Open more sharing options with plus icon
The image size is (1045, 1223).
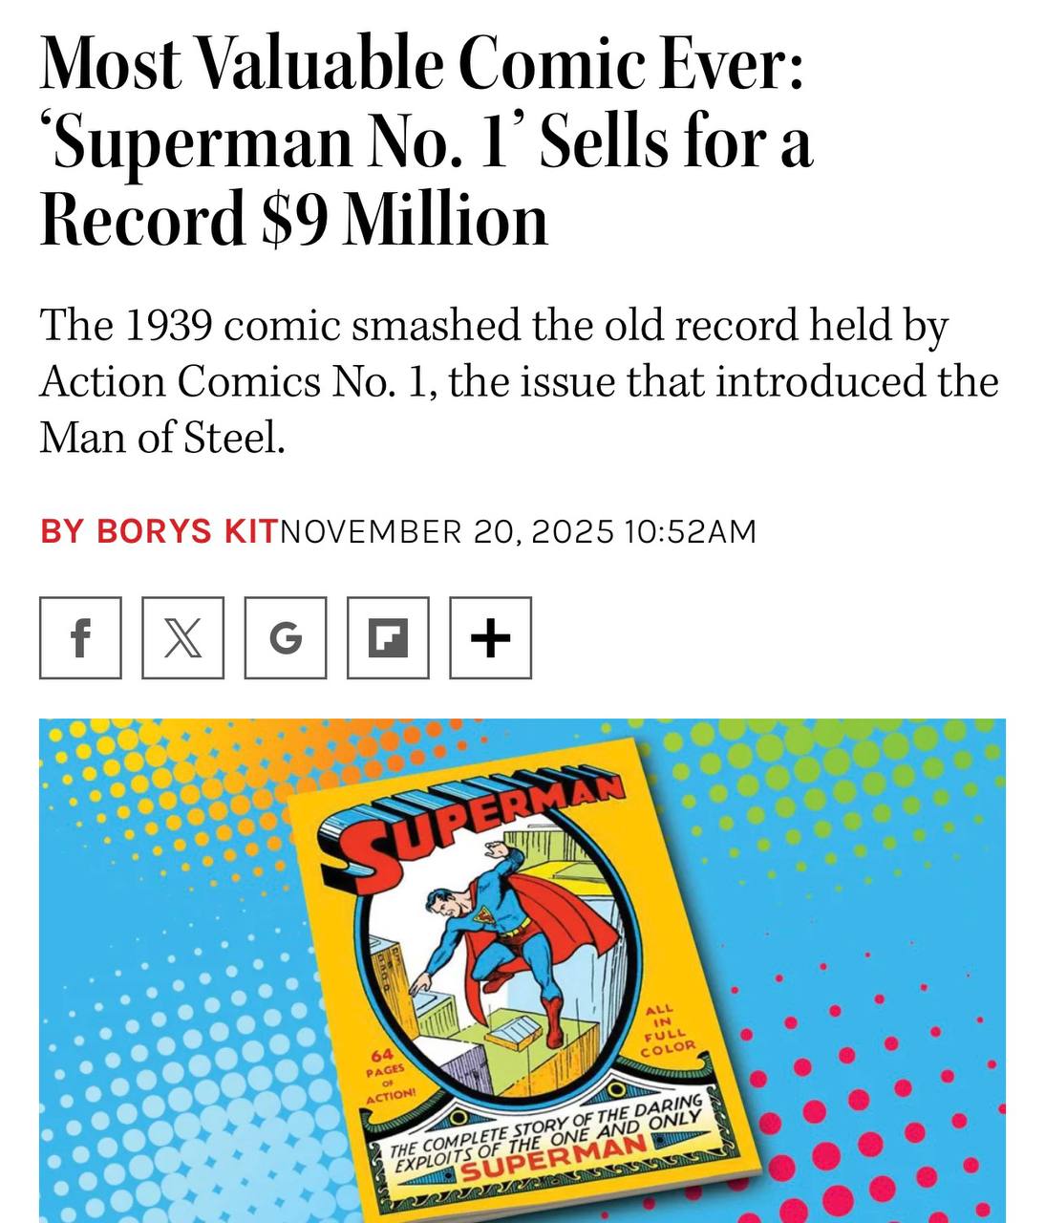[490, 637]
